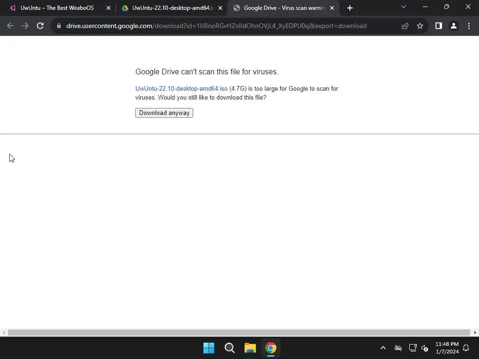Image resolution: width=479 pixels, height=359 pixels.
Task: Select the Google Drive Virus scan warning tab
Action: coord(284,8)
